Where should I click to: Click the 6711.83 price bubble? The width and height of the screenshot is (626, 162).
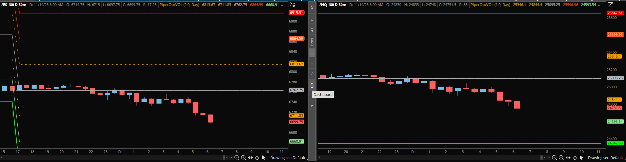(x=296, y=116)
